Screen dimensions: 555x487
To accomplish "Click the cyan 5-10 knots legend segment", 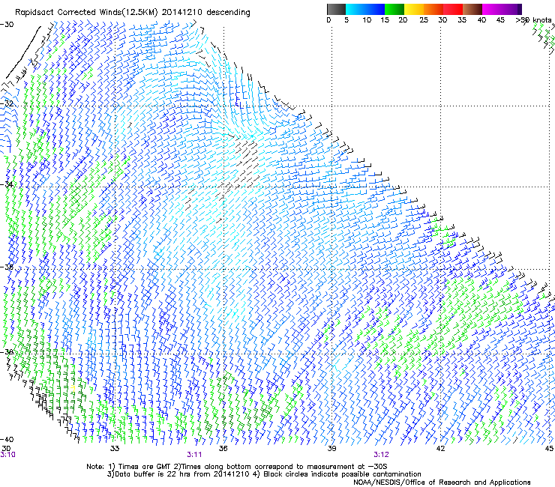I will 355,9.
